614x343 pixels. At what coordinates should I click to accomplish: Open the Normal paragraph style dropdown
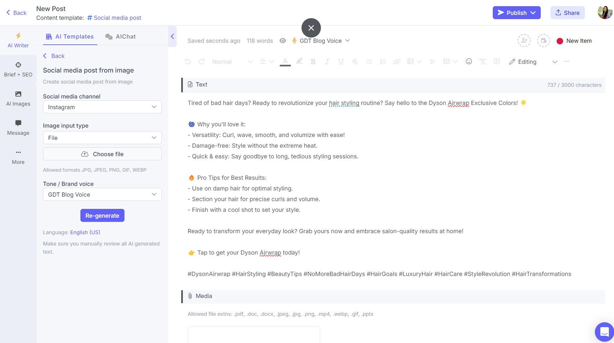[232, 62]
